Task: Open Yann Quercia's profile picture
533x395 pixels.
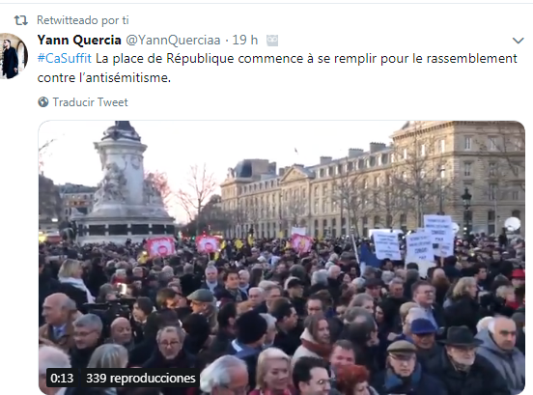Action: point(14,56)
